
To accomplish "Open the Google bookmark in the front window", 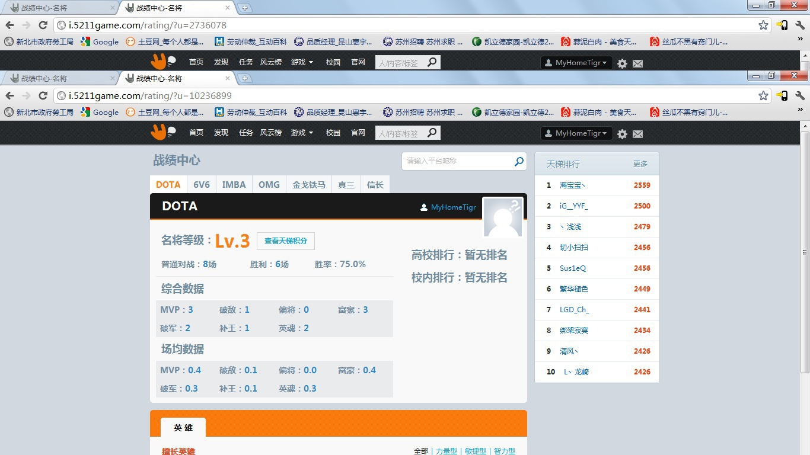I will coord(100,112).
